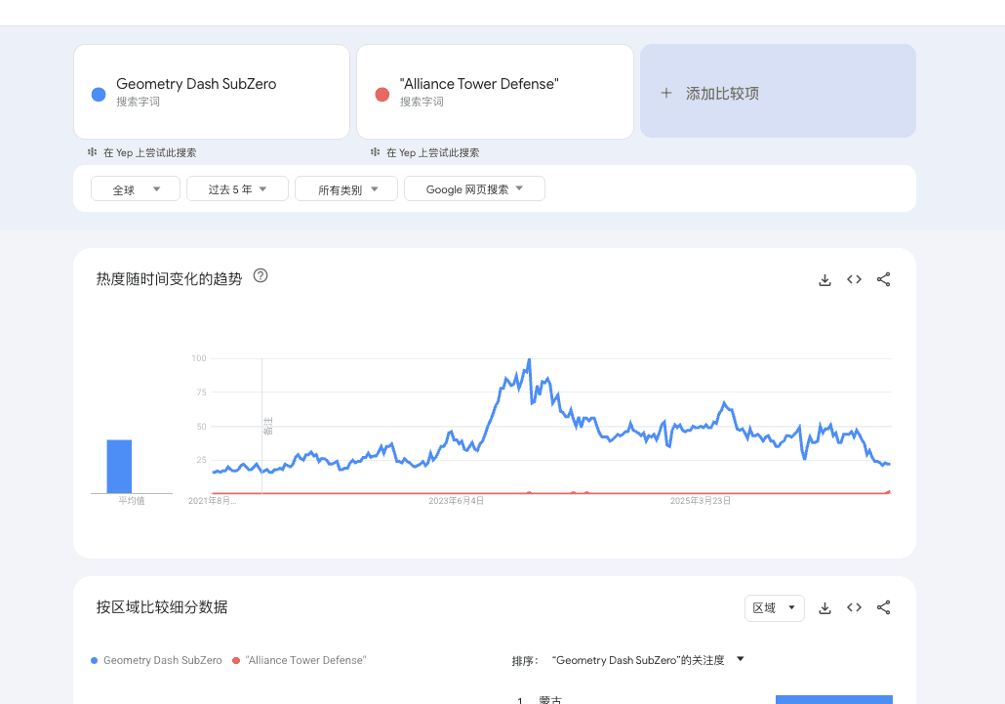
Task: Open embed code for regional breakdown
Action: click(854, 607)
